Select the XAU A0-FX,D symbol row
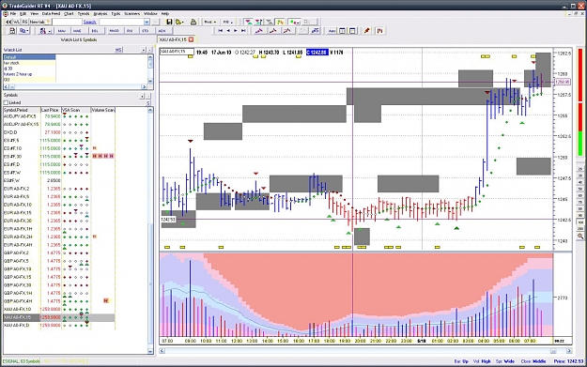This screenshot has height=367, width=587. coord(59,326)
